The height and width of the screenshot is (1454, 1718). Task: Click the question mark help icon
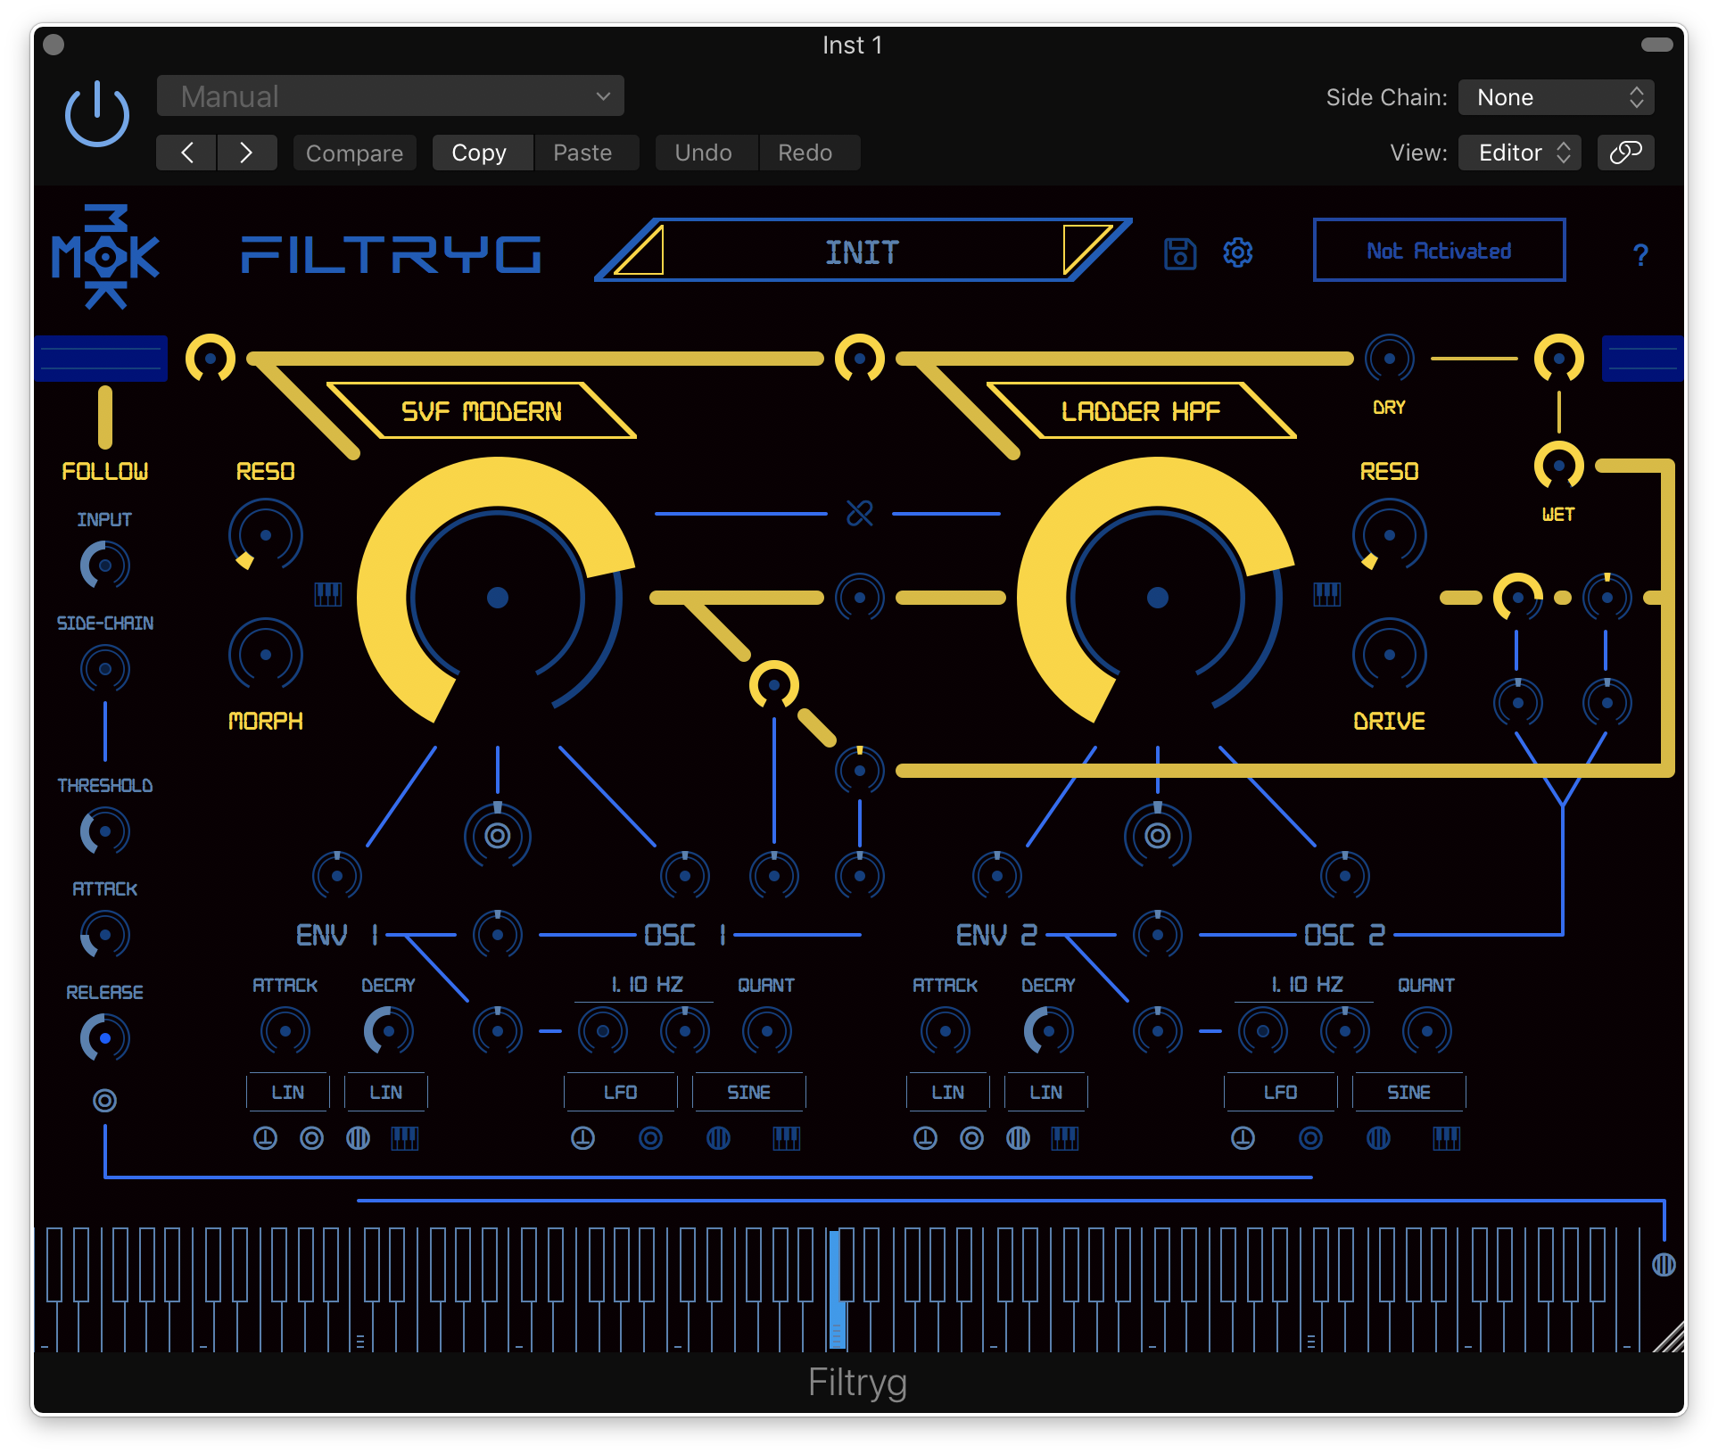(1640, 255)
